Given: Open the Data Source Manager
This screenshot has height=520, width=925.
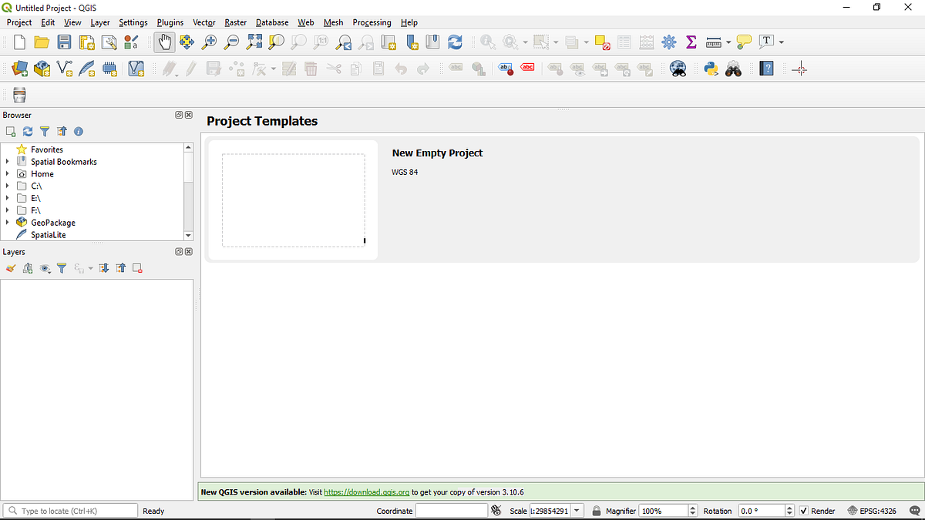Looking at the screenshot, I should pos(18,69).
